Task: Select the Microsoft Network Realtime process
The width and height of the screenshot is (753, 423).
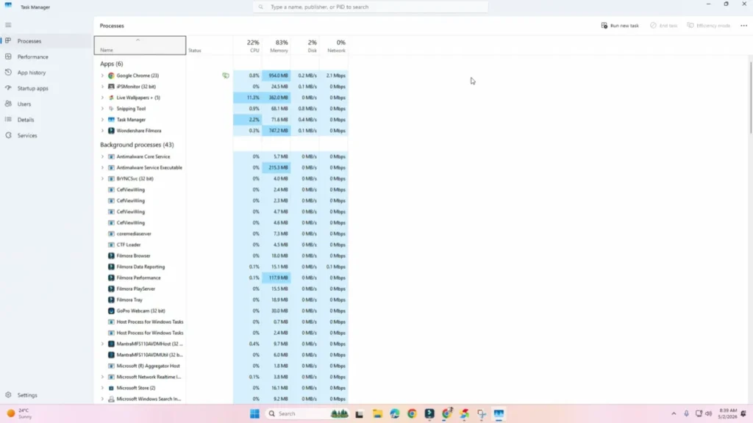Action: pyautogui.click(x=221, y=377)
